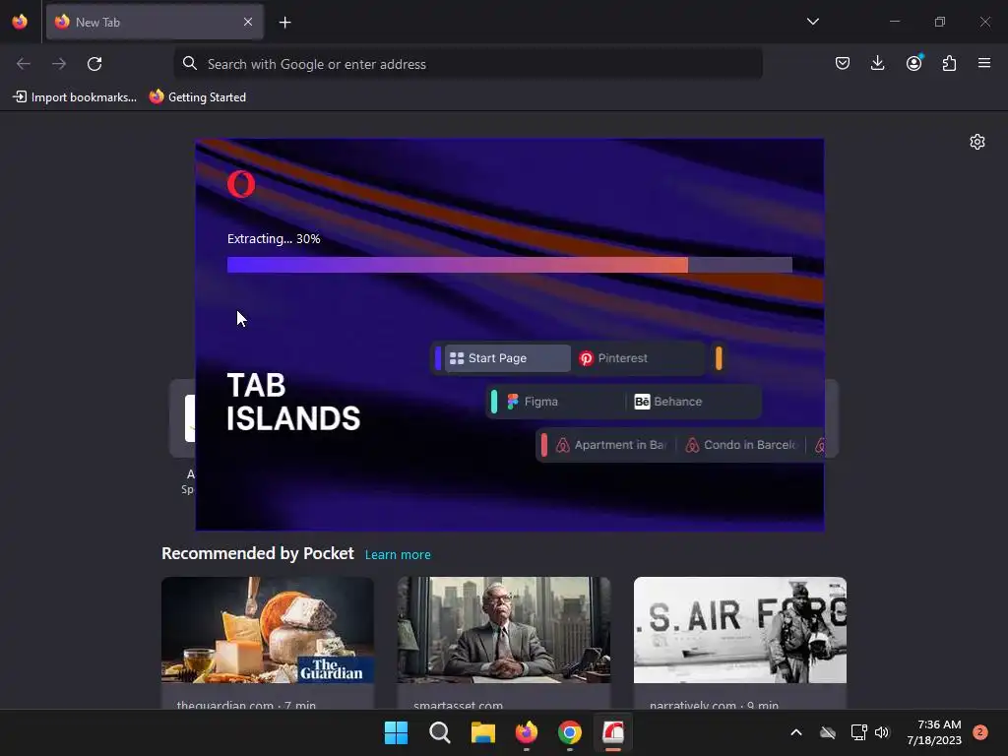1008x756 pixels.
Task: Switch to Google Chrome in taskbar
Action: coord(570,732)
